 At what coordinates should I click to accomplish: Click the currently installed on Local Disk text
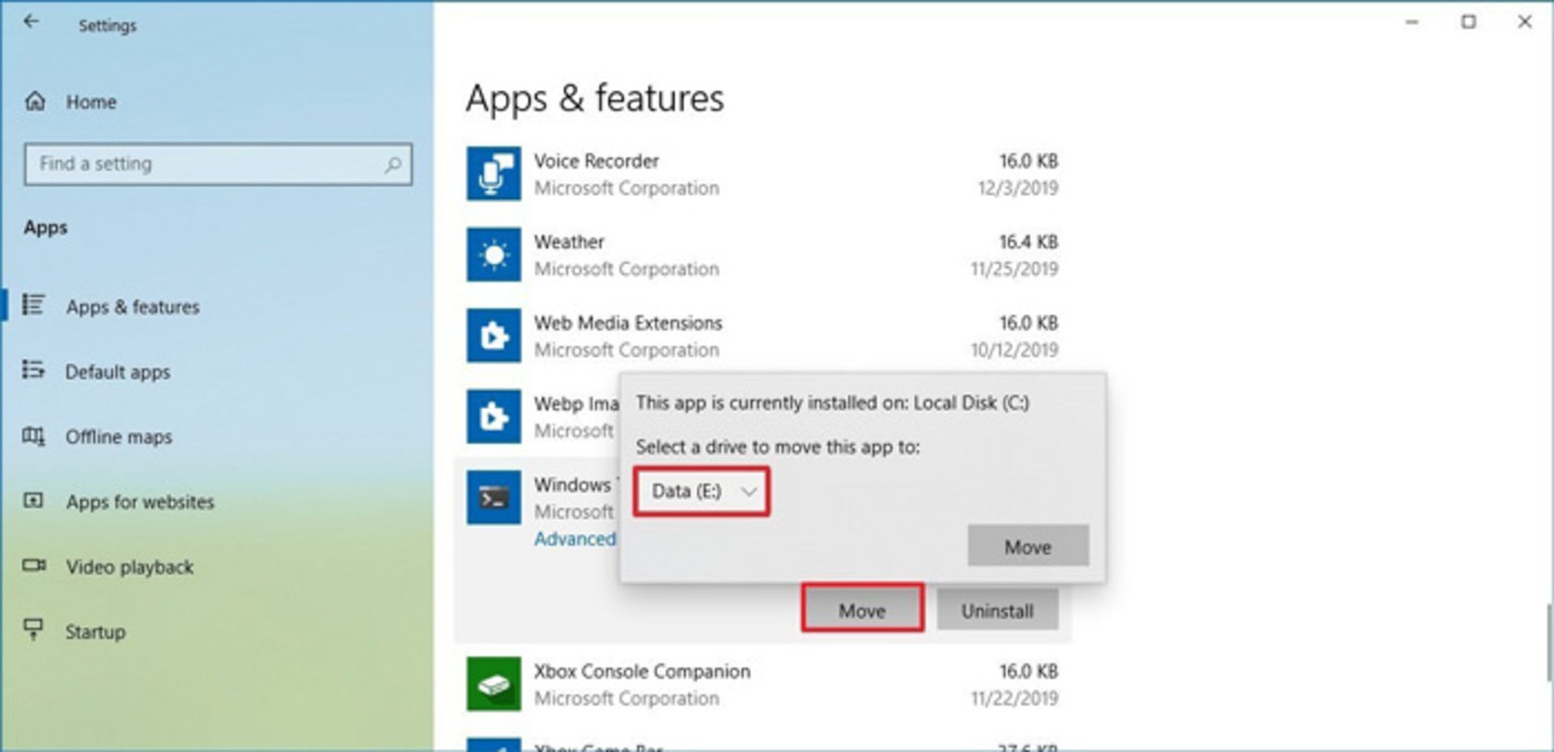832,403
